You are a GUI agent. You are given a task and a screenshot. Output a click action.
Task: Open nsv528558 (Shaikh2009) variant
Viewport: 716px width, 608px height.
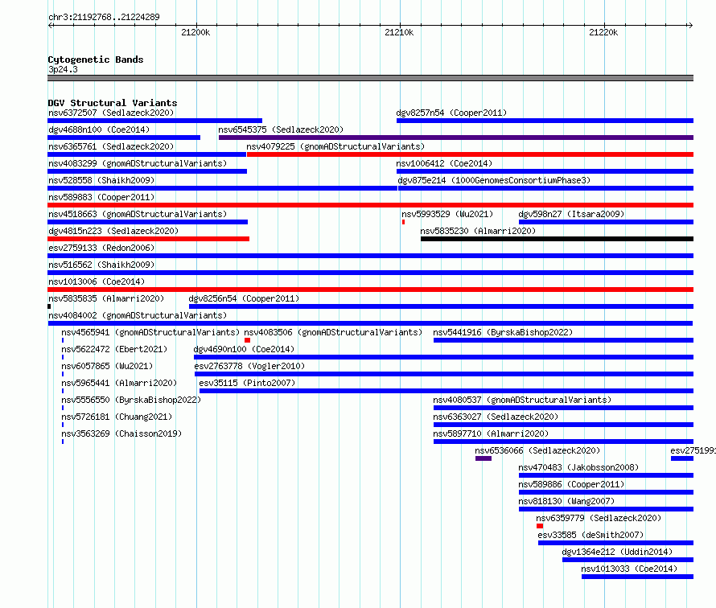pyautogui.click(x=222, y=188)
